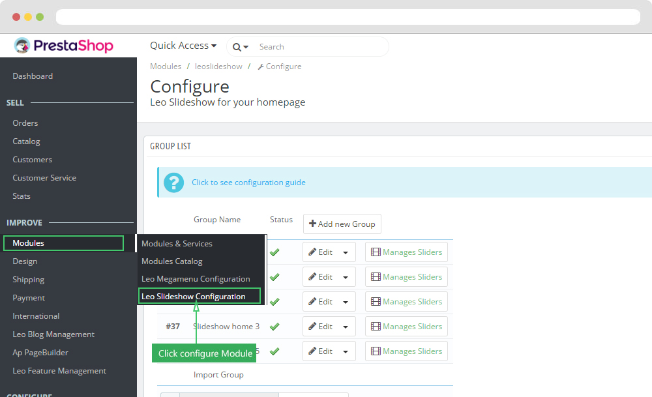Click the plus icon on Add new Group
This screenshot has width=652, height=397.
[313, 224]
